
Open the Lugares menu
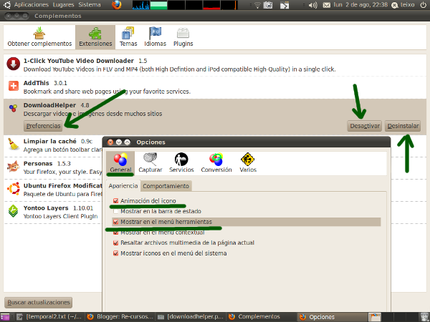pyautogui.click(x=63, y=5)
